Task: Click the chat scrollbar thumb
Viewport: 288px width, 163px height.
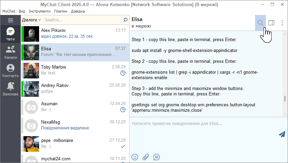Action: point(285,98)
